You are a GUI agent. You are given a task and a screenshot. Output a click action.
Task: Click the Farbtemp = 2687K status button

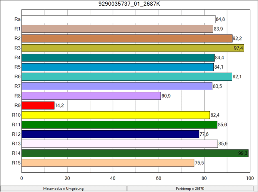coord(190,189)
